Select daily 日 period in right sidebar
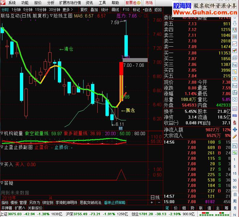 point(235,194)
